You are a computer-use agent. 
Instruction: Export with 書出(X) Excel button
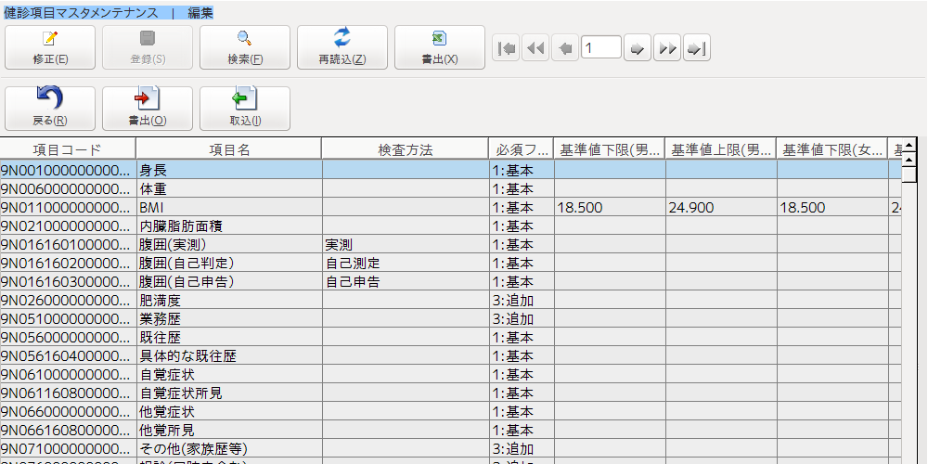click(440, 47)
